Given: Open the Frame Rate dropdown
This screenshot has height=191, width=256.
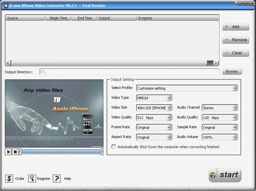Looking at the screenshot, I should [169, 127].
